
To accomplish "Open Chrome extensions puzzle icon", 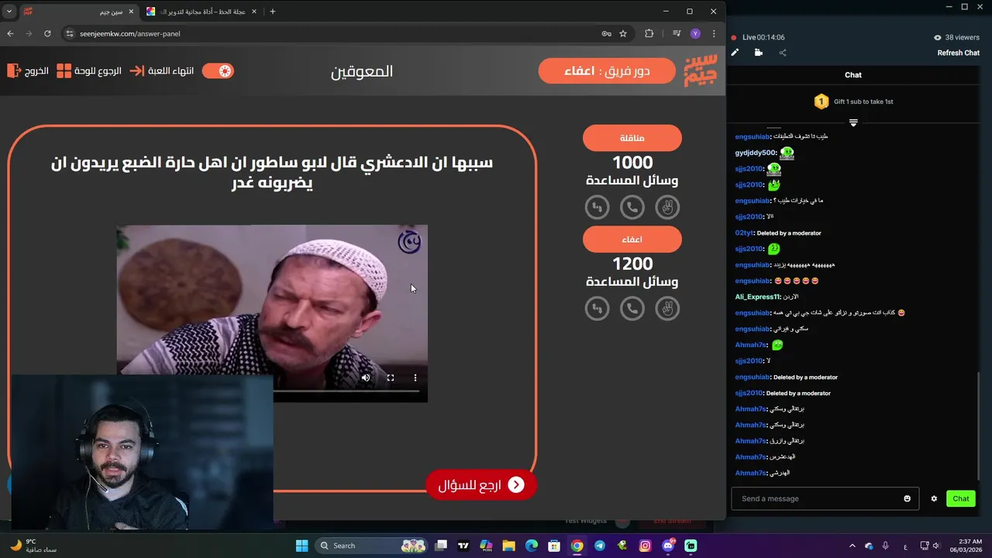I will (649, 33).
